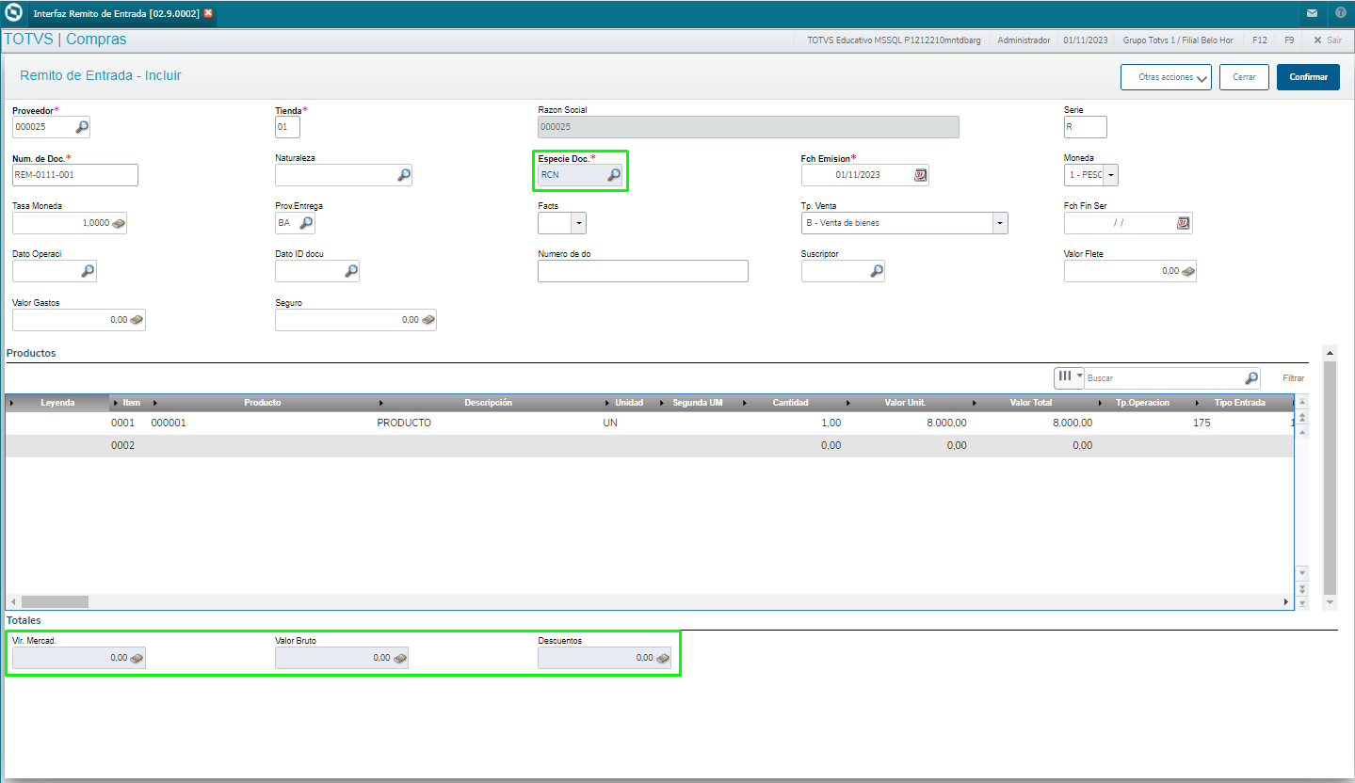Open Proveedor lookup magnifier icon
The width and height of the screenshot is (1355, 783).
tap(82, 127)
